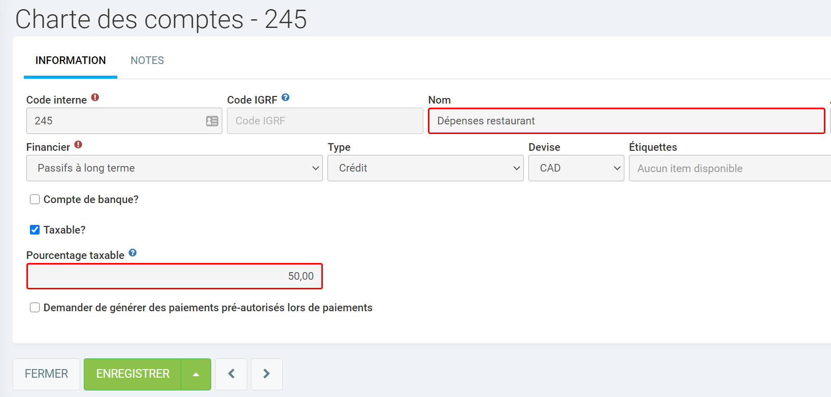Select the Information tab
The height and width of the screenshot is (397, 831).
coord(71,60)
